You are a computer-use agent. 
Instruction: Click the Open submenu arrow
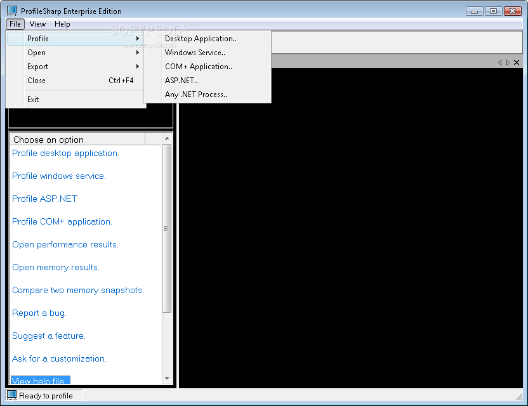point(137,53)
